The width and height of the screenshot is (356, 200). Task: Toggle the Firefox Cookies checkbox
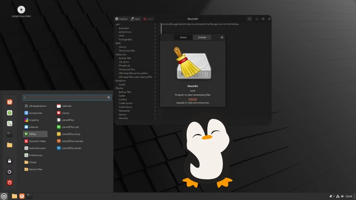click(155, 99)
